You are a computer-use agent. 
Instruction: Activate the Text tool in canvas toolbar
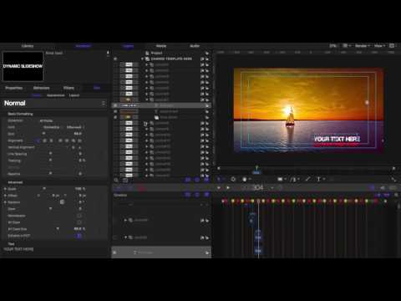pos(319,179)
